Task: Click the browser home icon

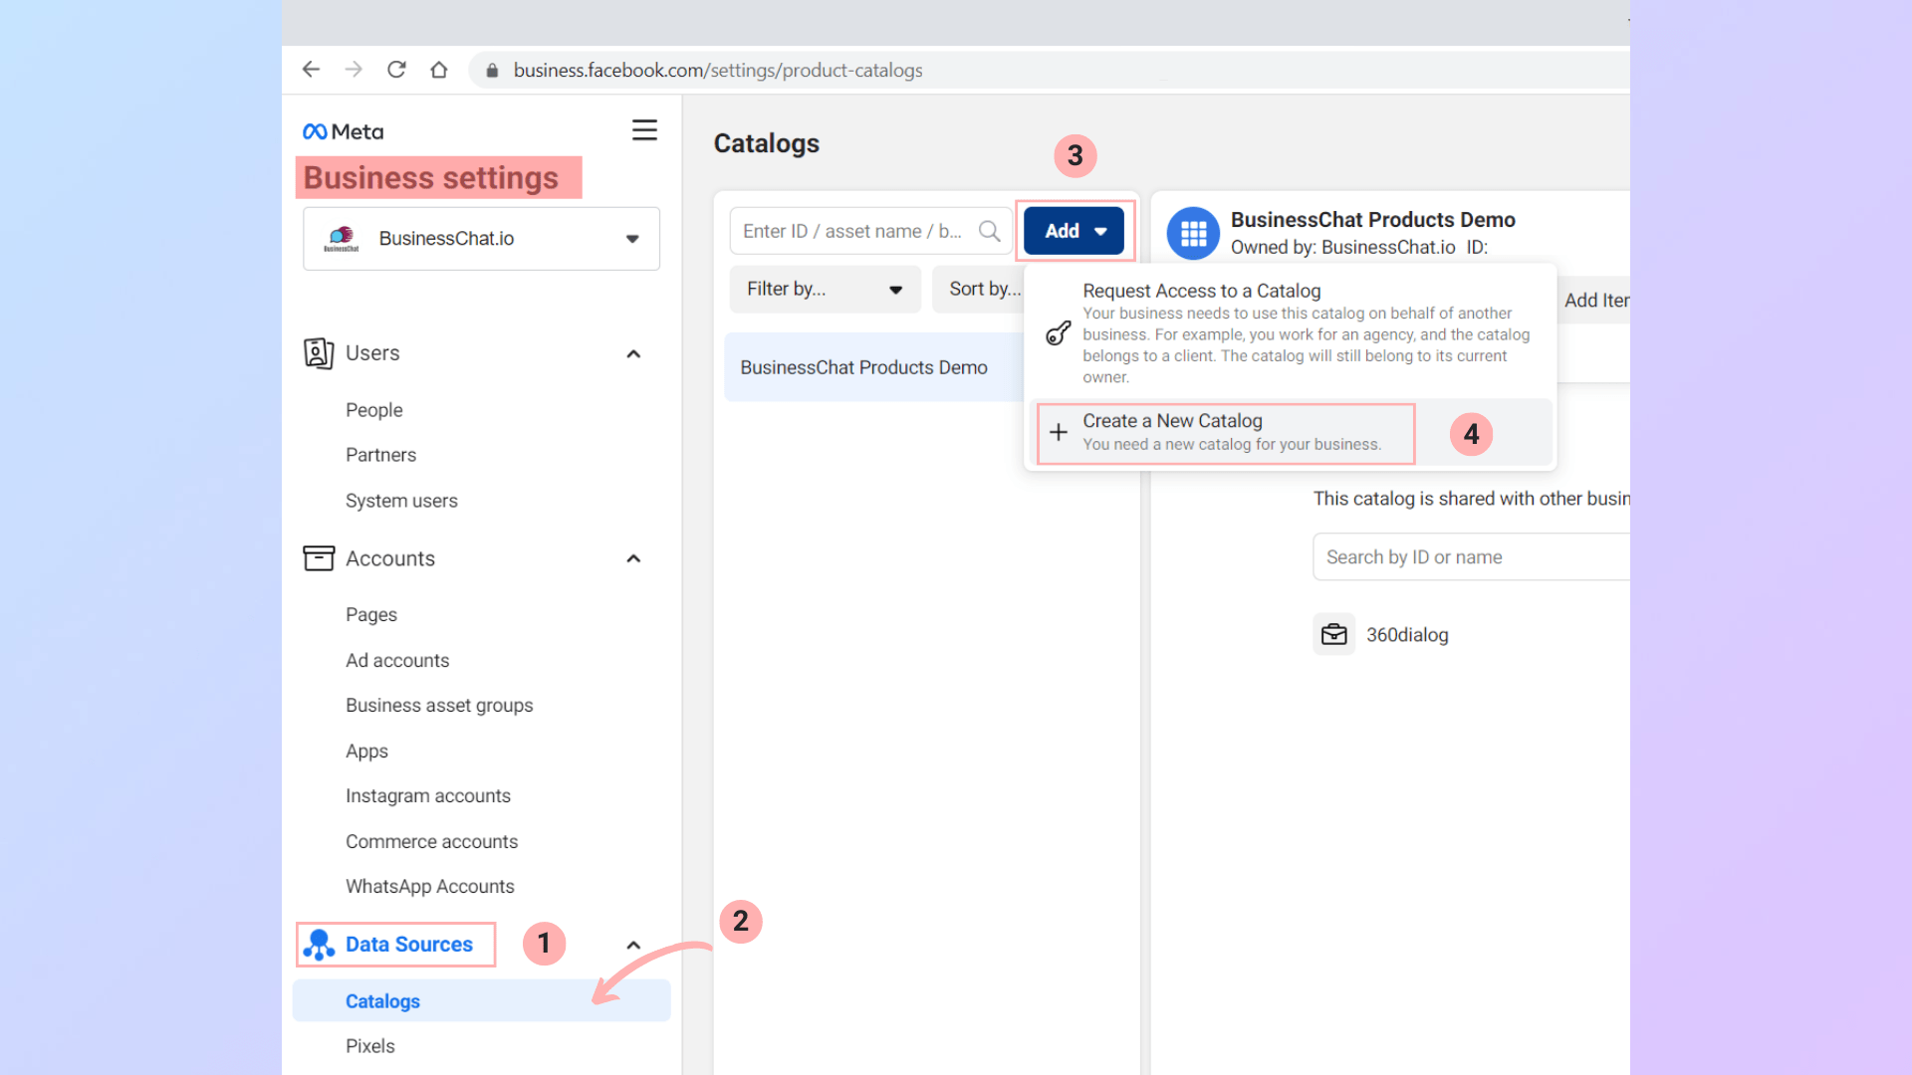Action: (439, 70)
